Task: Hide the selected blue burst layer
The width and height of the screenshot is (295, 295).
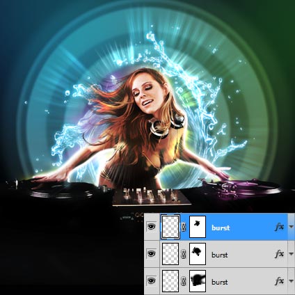Action: 152,227
